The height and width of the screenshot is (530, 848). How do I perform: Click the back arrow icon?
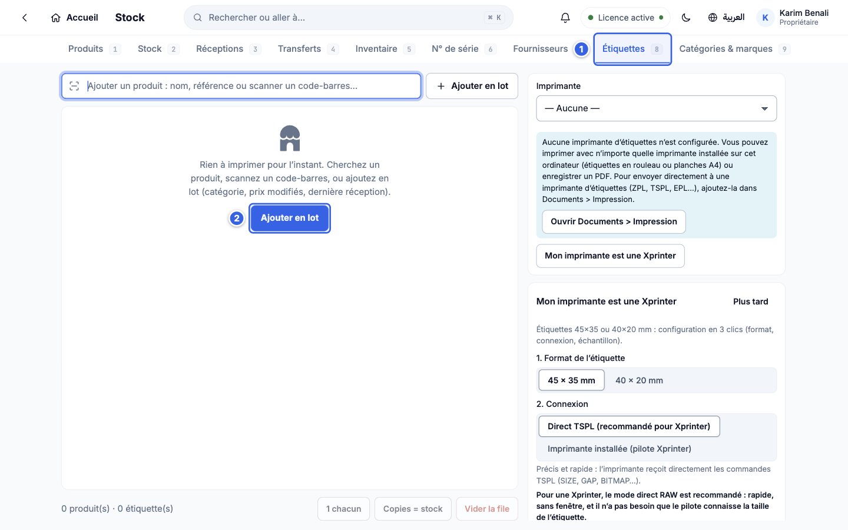[25, 18]
